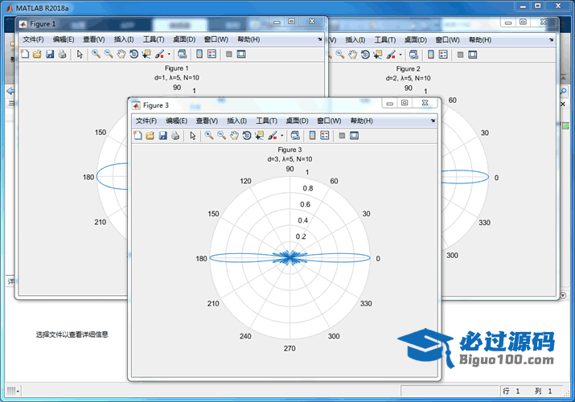Hide Plot Tools icon in Figure 3

(x=342, y=136)
